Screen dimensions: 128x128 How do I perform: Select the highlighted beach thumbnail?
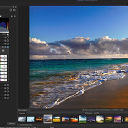pos(48,119)
